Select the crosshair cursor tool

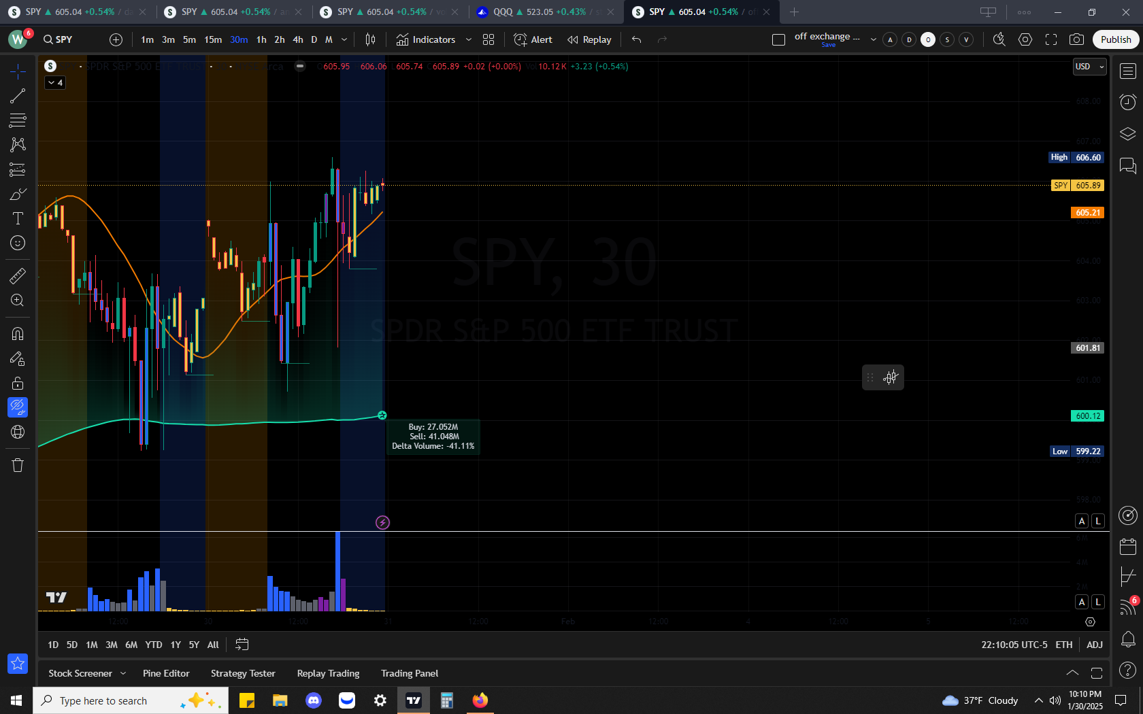pyautogui.click(x=18, y=71)
